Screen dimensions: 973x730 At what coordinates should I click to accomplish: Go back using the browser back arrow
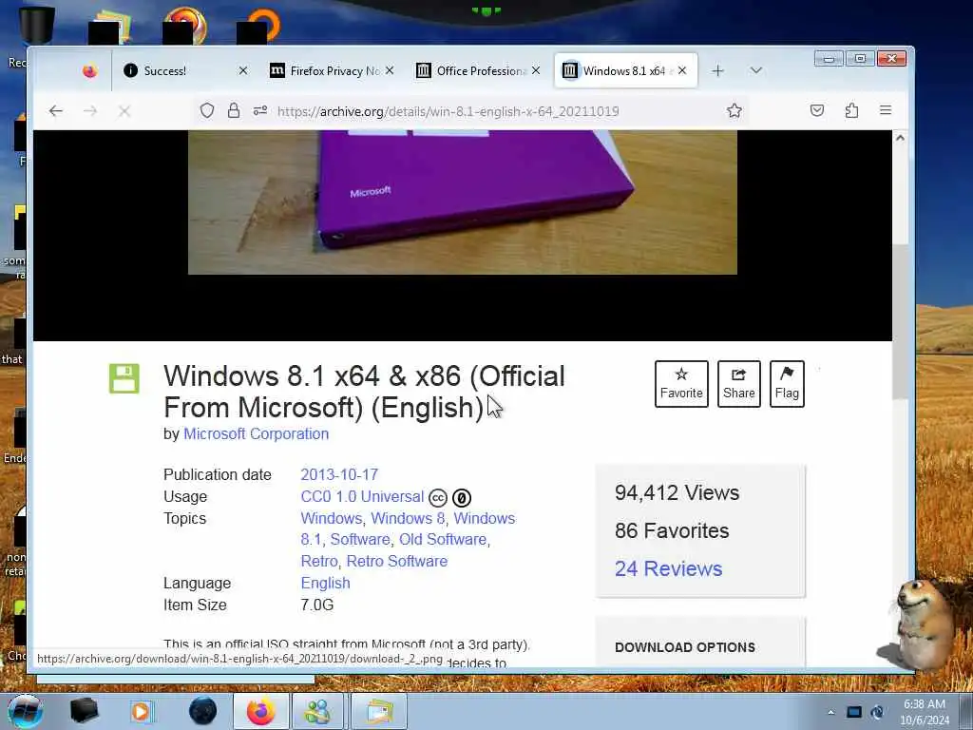(x=56, y=111)
